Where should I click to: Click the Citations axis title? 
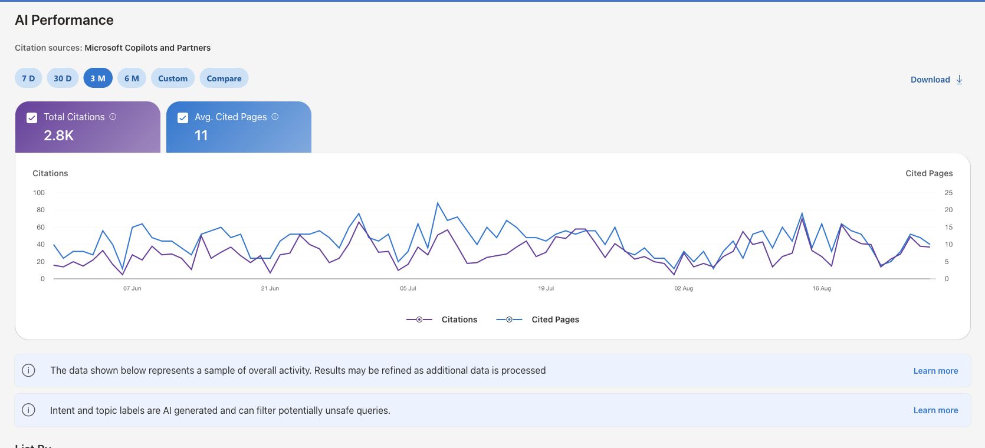50,173
